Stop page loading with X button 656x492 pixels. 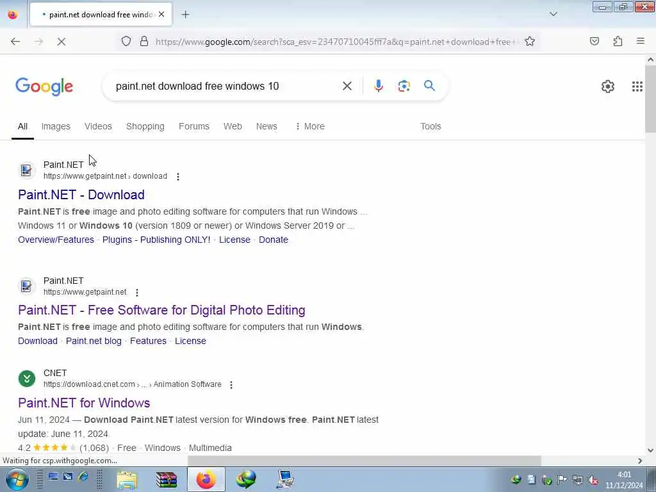pyautogui.click(x=61, y=42)
